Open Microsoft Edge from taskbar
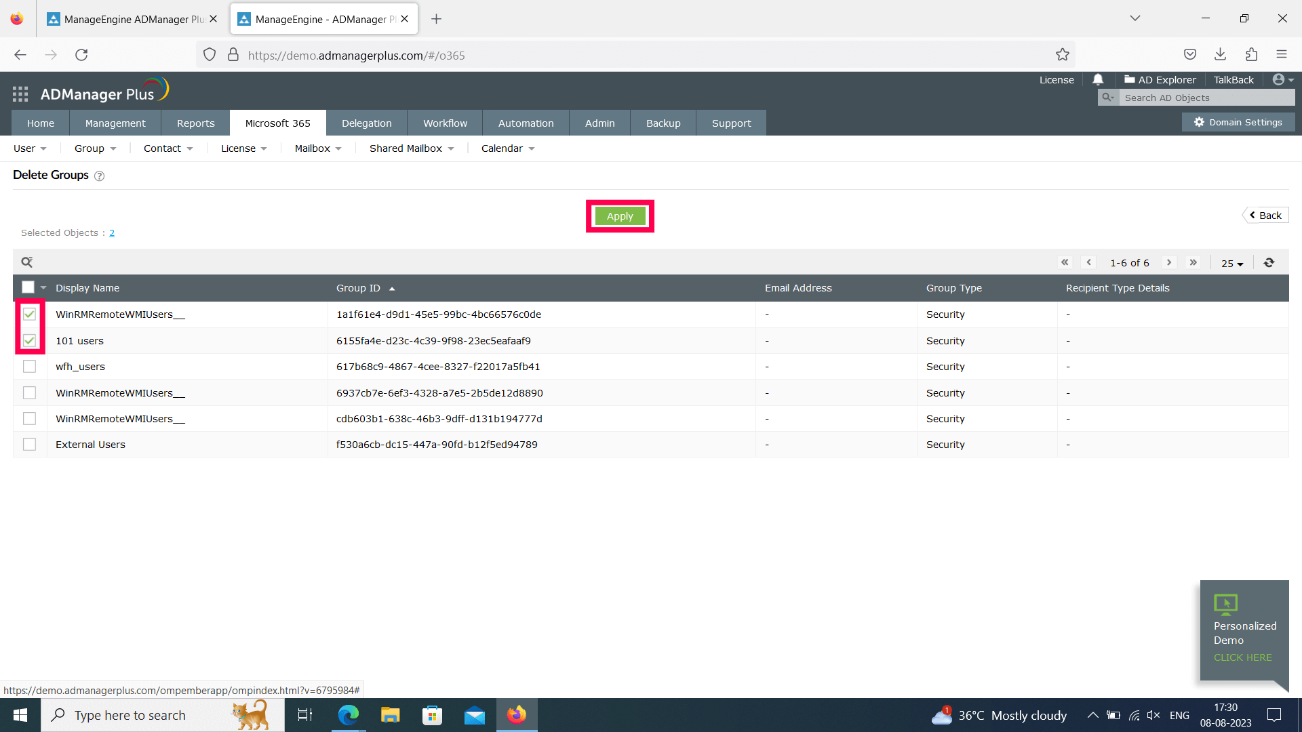The width and height of the screenshot is (1302, 732). click(348, 715)
